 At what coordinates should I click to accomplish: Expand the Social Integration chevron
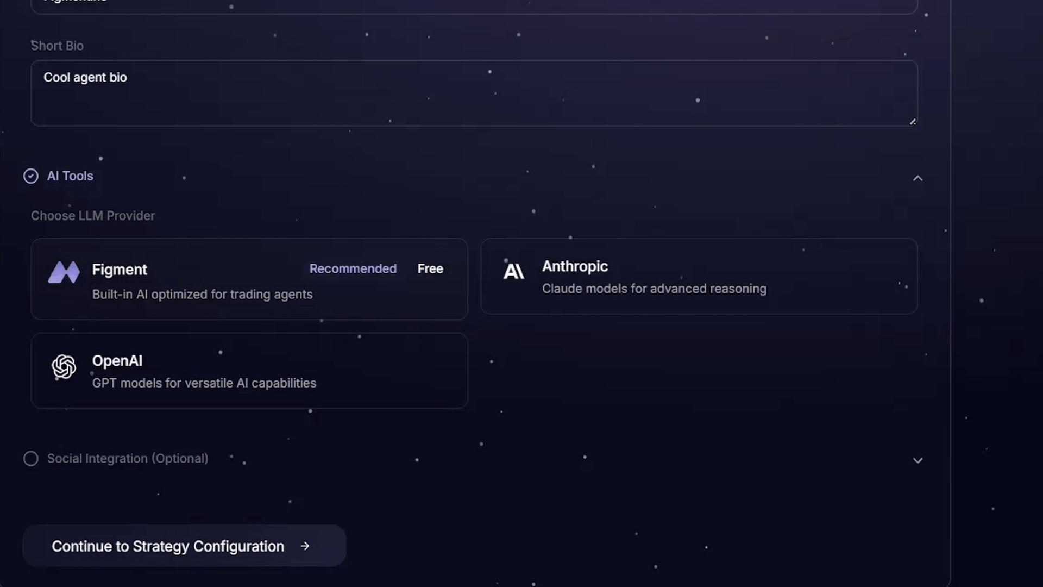click(x=918, y=460)
